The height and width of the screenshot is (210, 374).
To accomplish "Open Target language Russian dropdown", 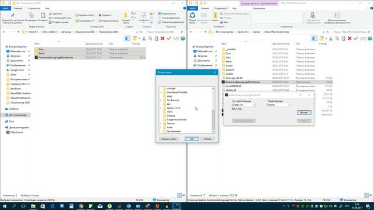I will click(x=278, y=105).
